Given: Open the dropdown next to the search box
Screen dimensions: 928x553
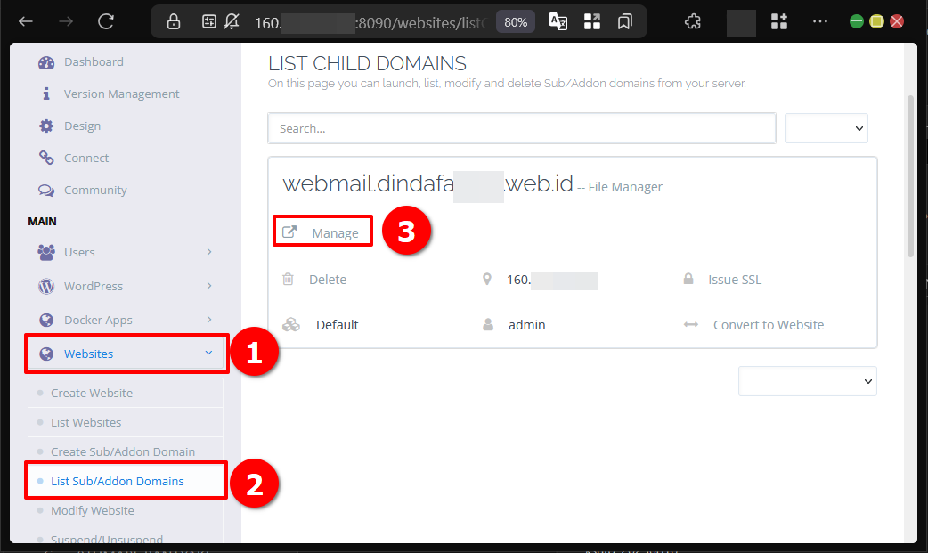Looking at the screenshot, I should (x=826, y=128).
